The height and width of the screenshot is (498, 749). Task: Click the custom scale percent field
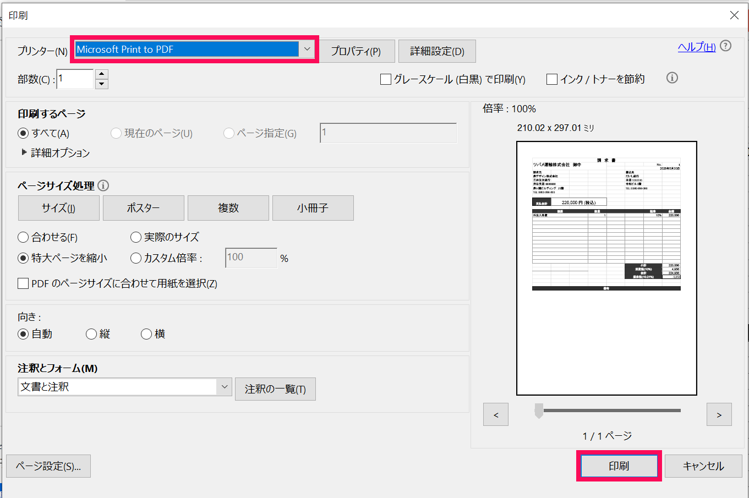pyautogui.click(x=252, y=258)
